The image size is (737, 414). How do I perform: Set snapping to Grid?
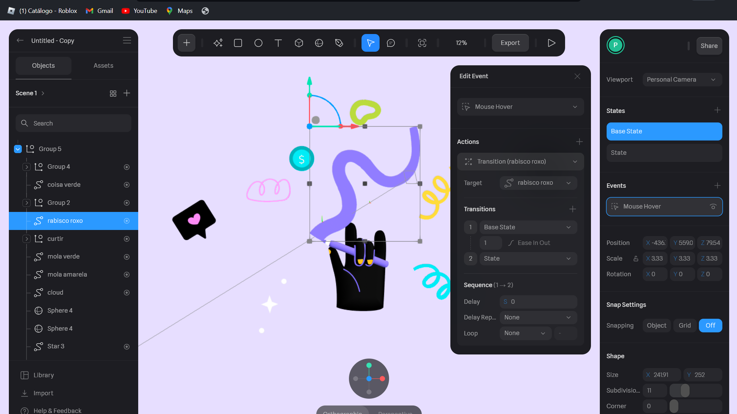coord(685,326)
